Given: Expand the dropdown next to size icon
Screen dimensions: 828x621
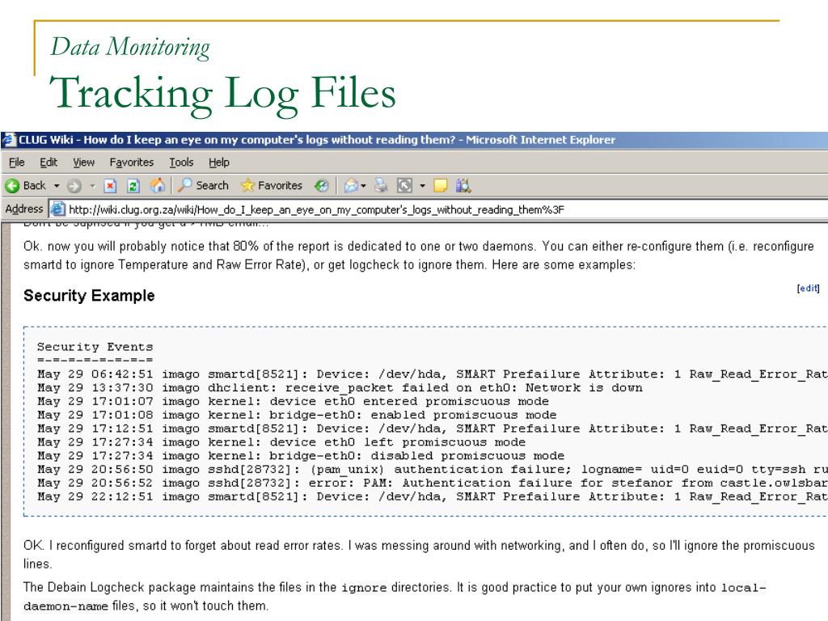Looking at the screenshot, I should click(422, 186).
